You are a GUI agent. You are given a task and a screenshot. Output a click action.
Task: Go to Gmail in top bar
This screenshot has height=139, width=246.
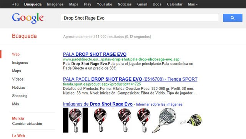click(x=142, y=4)
